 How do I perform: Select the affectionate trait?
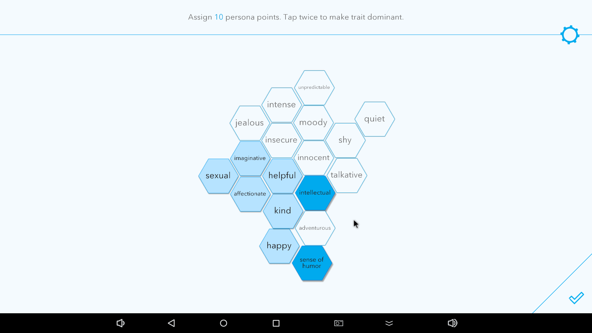pyautogui.click(x=250, y=194)
